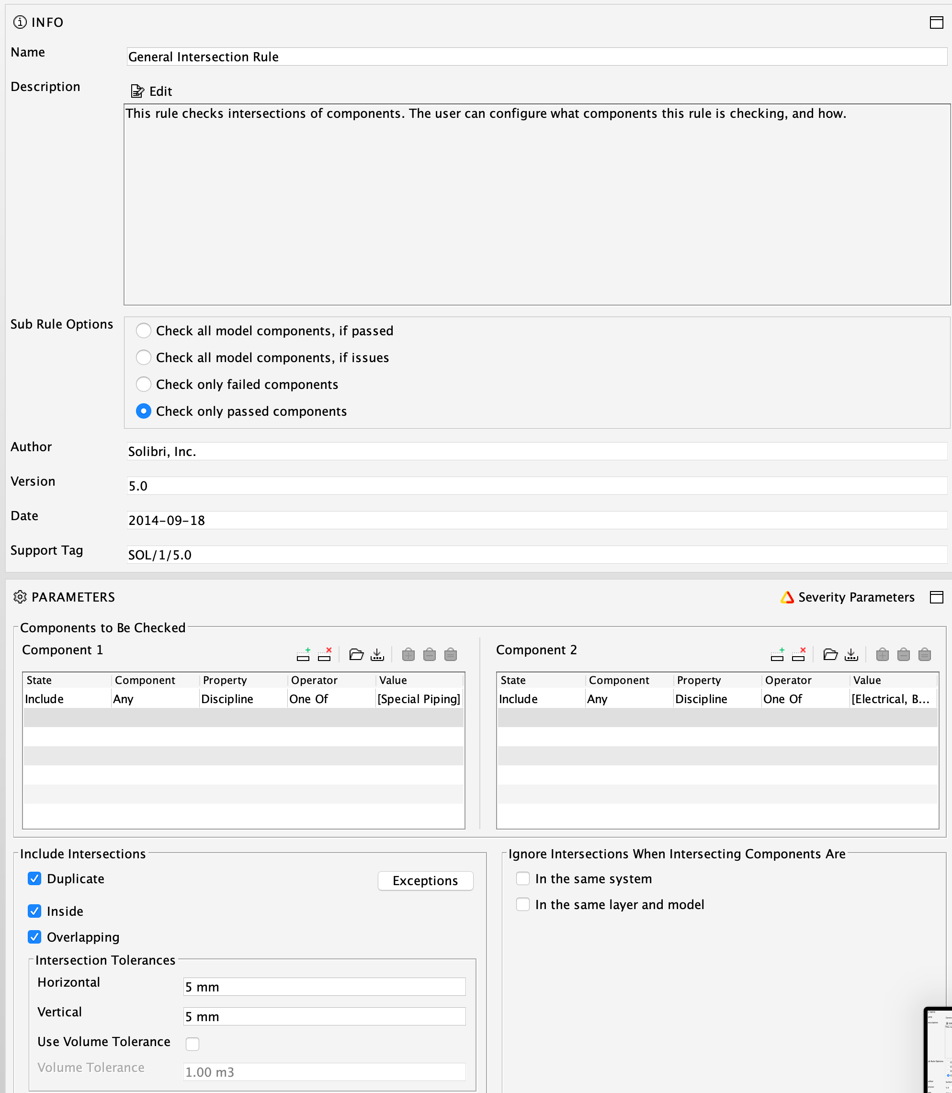Viewport: 952px width, 1093px height.
Task: Open the Include state cell in Component 2
Action: (x=541, y=699)
